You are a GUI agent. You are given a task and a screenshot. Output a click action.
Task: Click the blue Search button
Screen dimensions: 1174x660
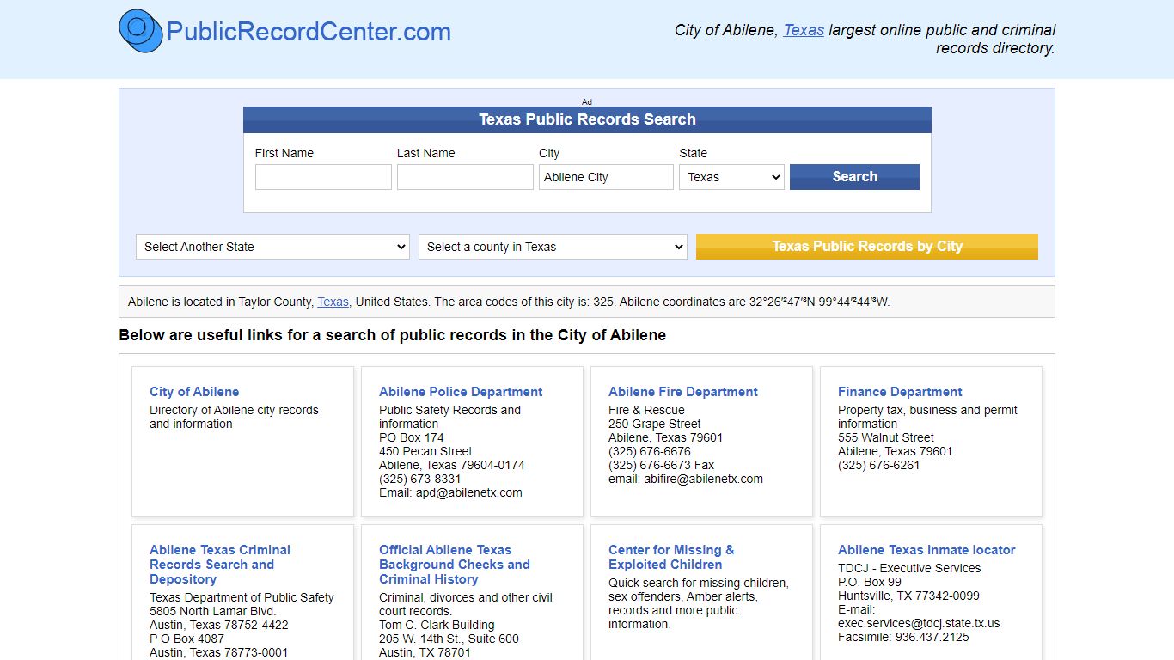[854, 177]
